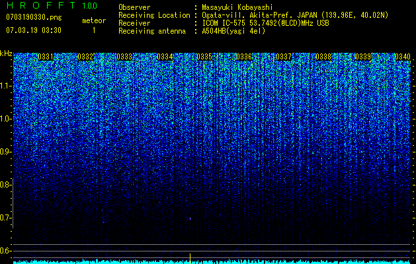
Task: Click the 0332 time marker
Action: [x=85, y=57]
